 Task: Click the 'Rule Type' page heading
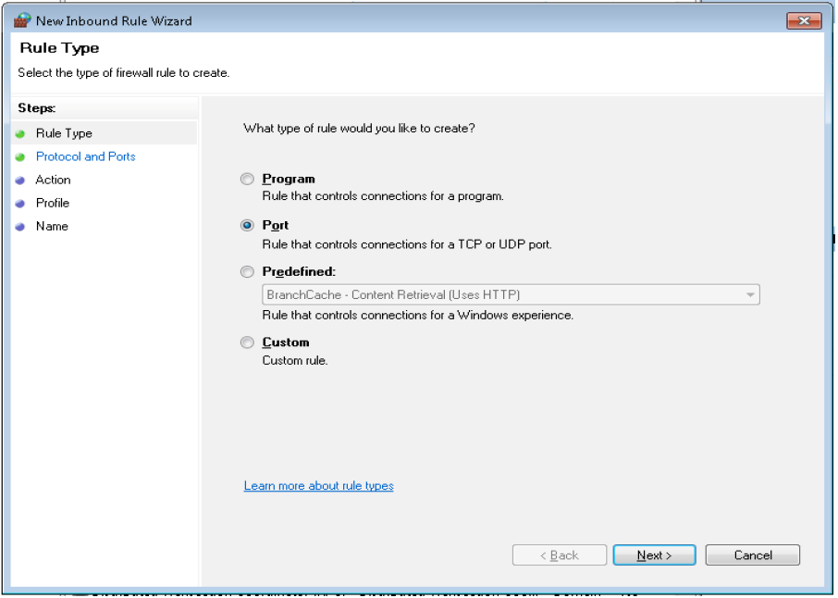click(x=59, y=48)
